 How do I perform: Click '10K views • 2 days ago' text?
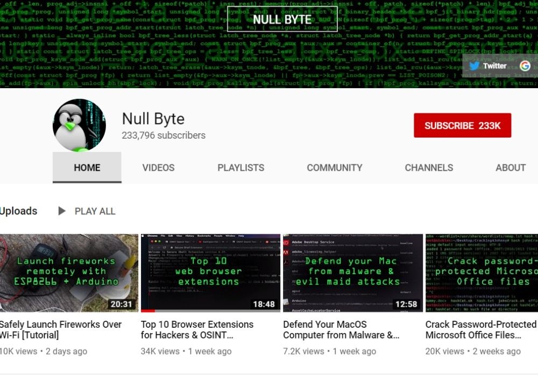click(x=43, y=351)
